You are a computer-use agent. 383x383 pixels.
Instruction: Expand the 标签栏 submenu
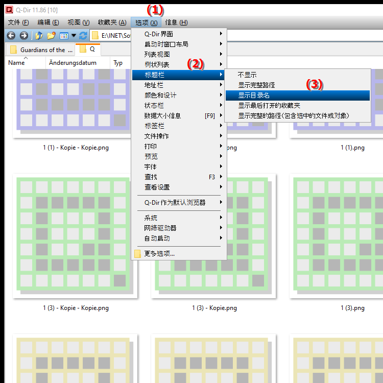(x=179, y=126)
